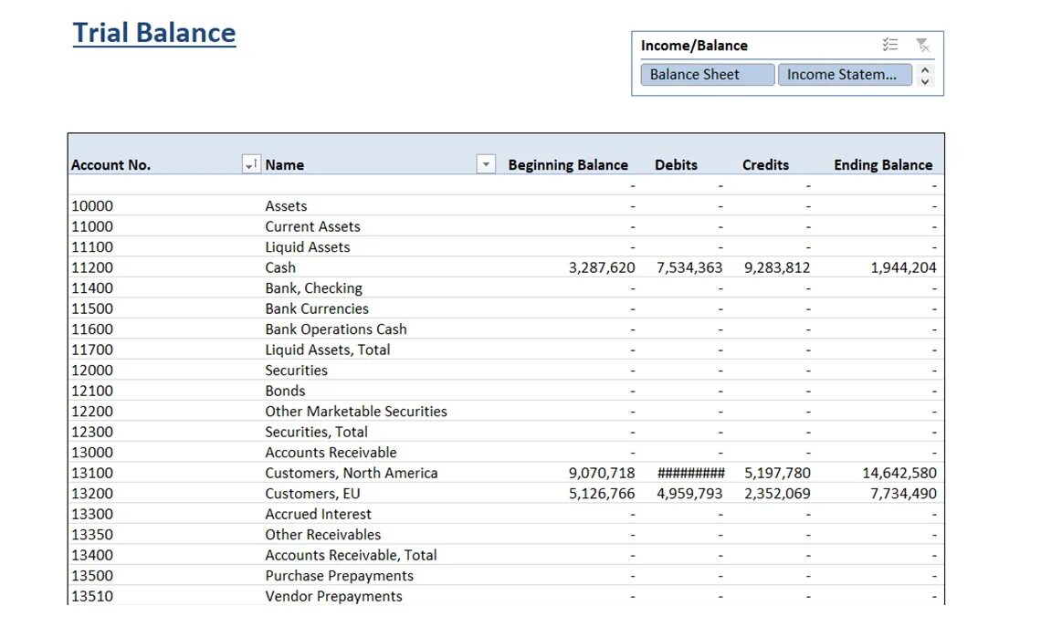Open the Account No. sort filter dropdown
The width and height of the screenshot is (1041, 627).
[x=251, y=164]
